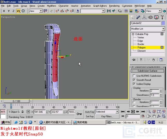
Task: Open the Graph Editors menu
Action: tap(100, 6)
